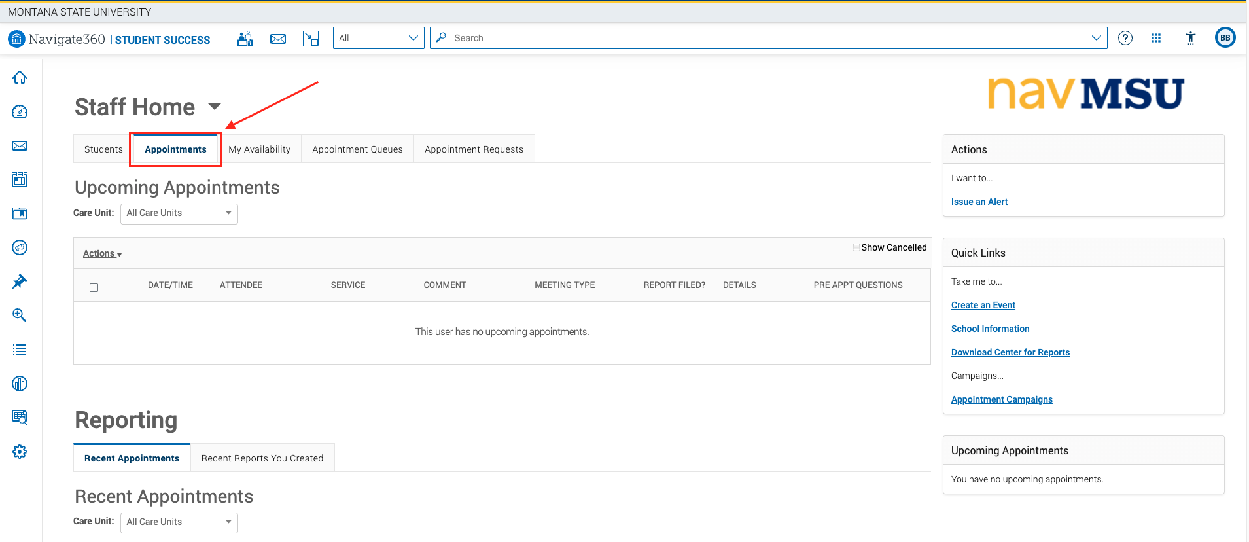
Task: Open Recent Appointments Care Unit dropdown
Action: coord(179,522)
